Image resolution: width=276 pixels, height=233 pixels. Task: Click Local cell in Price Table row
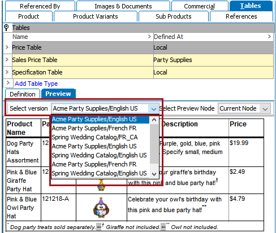pos(213,47)
